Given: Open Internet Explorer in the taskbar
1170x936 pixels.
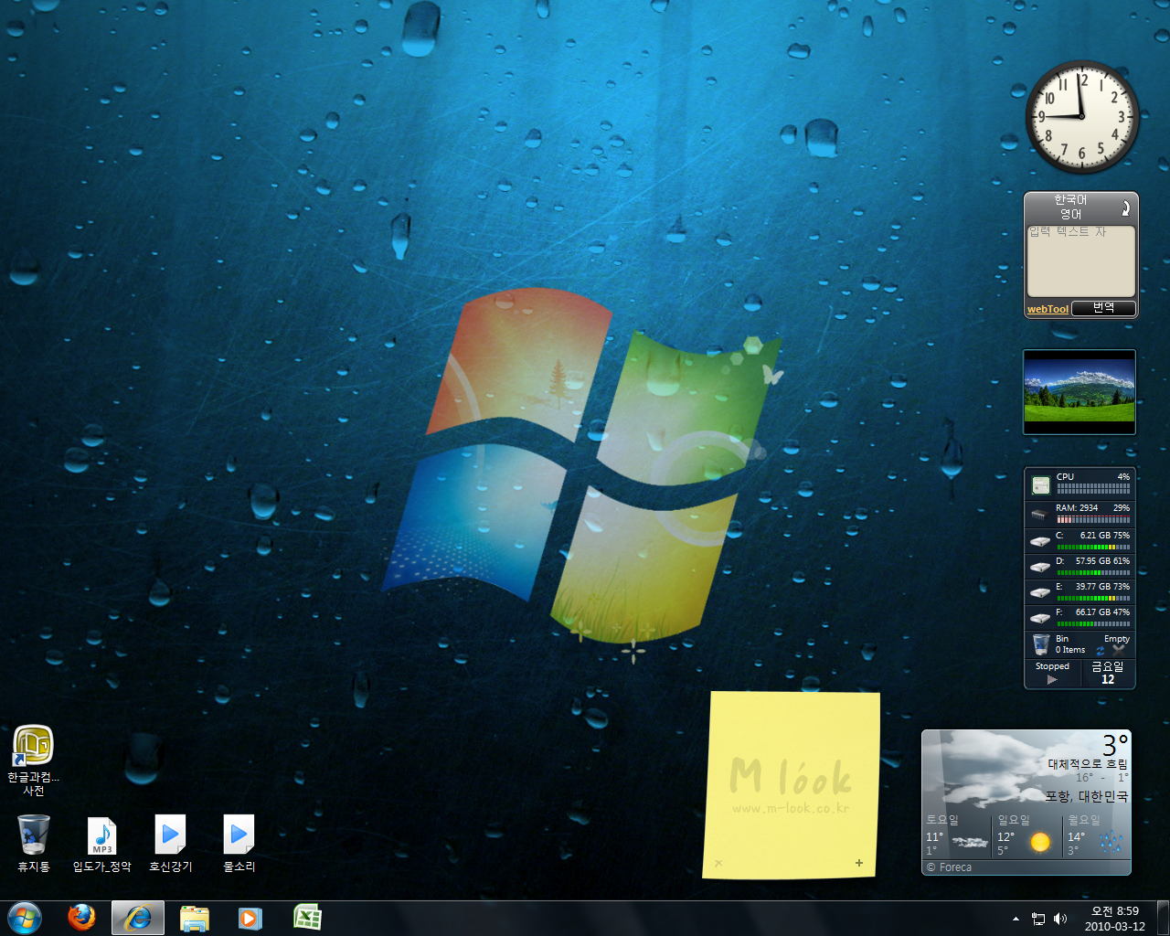Looking at the screenshot, I should 138,918.
